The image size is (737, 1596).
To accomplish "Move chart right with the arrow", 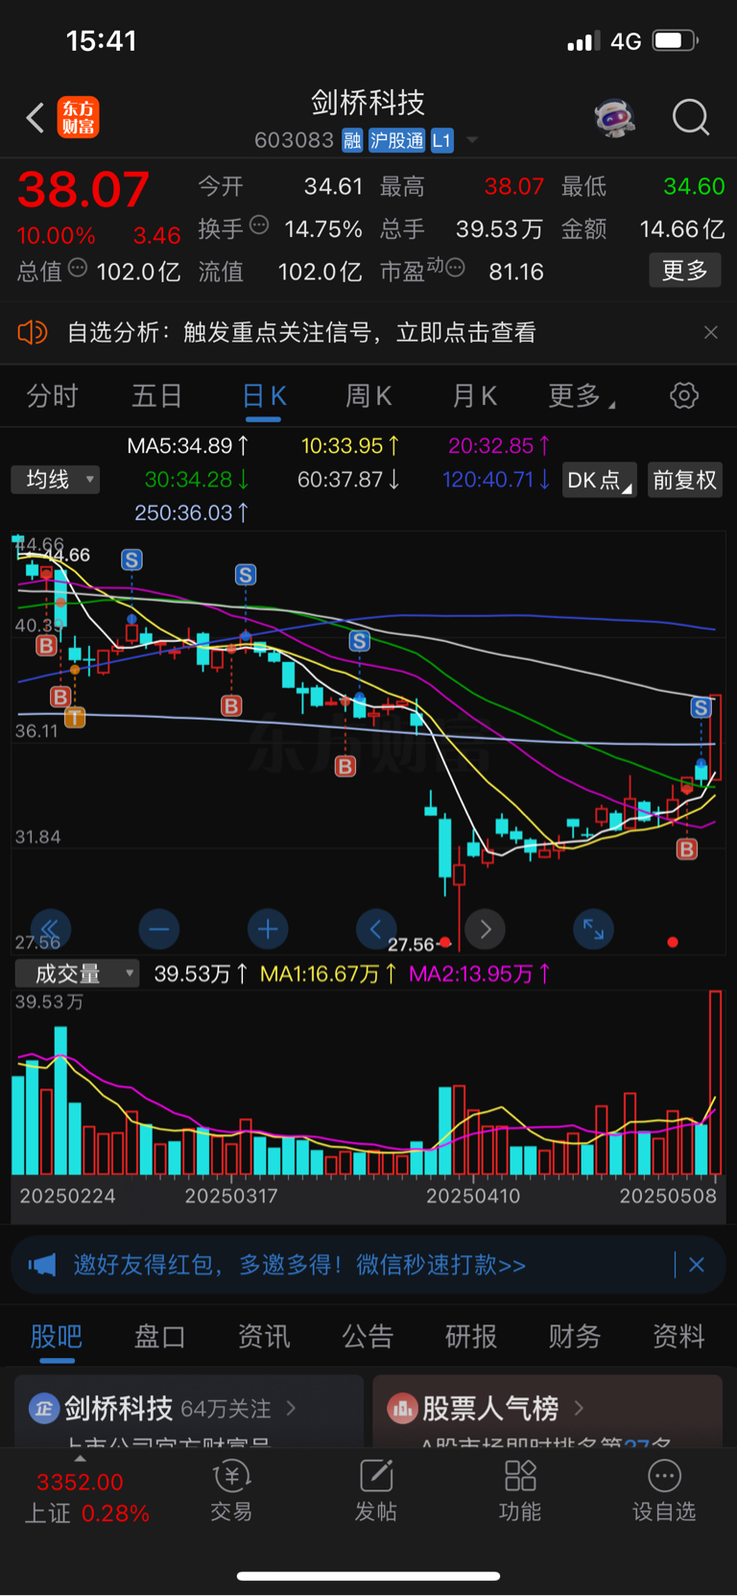I will [x=486, y=929].
